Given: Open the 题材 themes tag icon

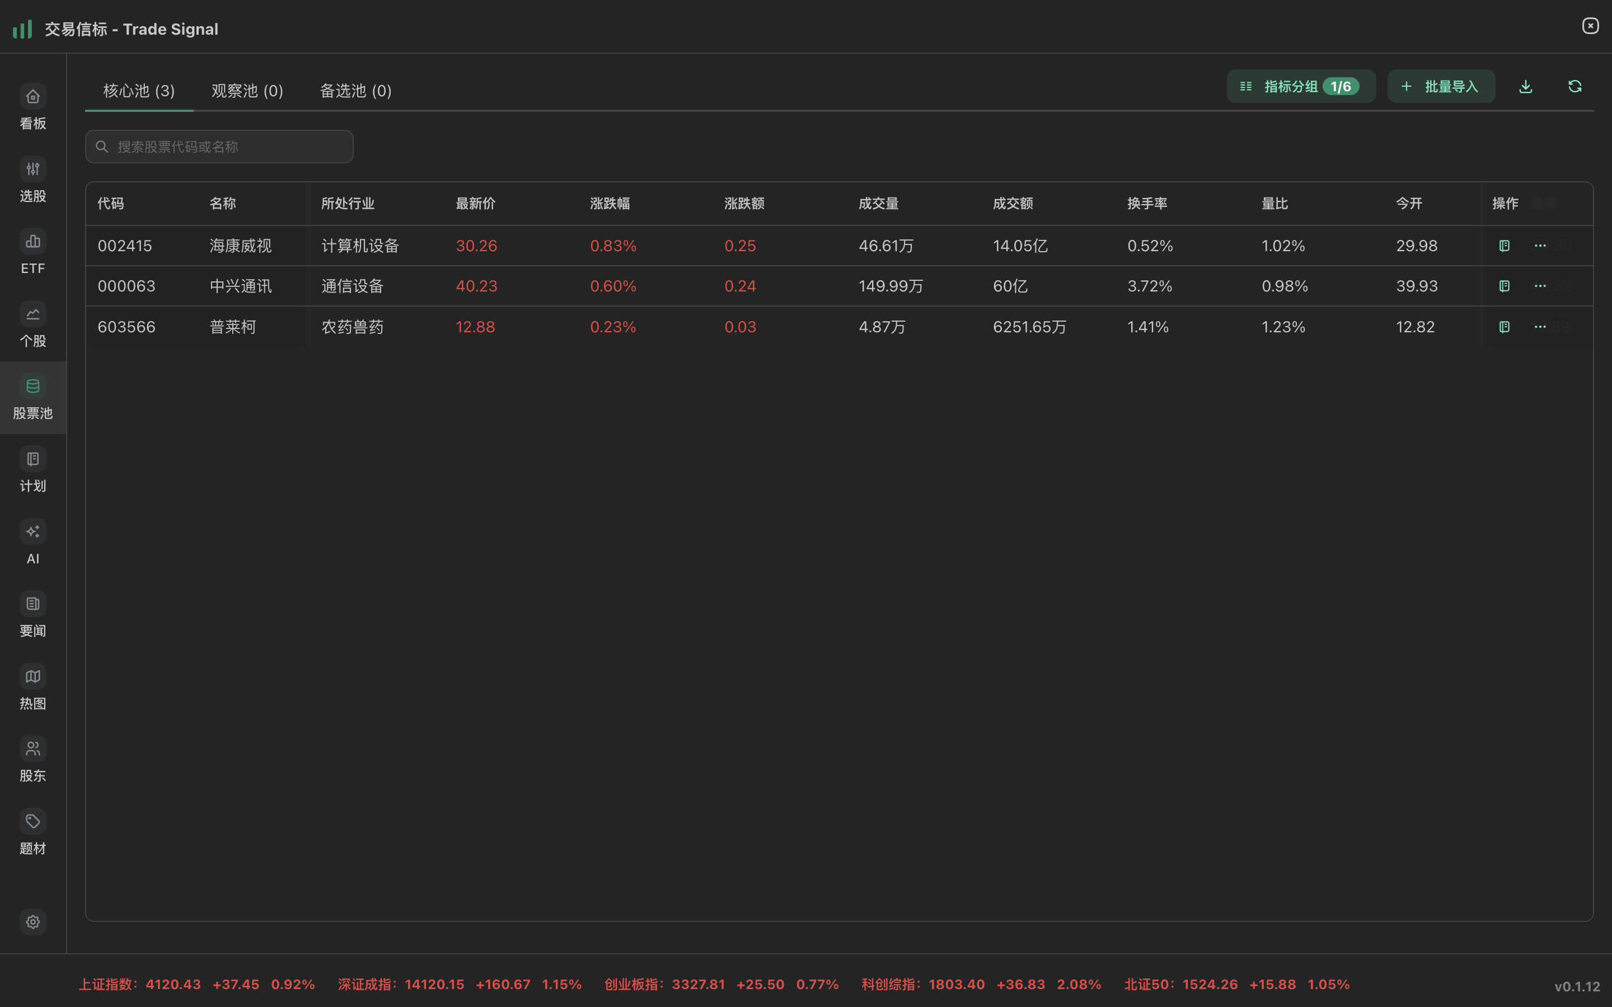Looking at the screenshot, I should (32, 821).
